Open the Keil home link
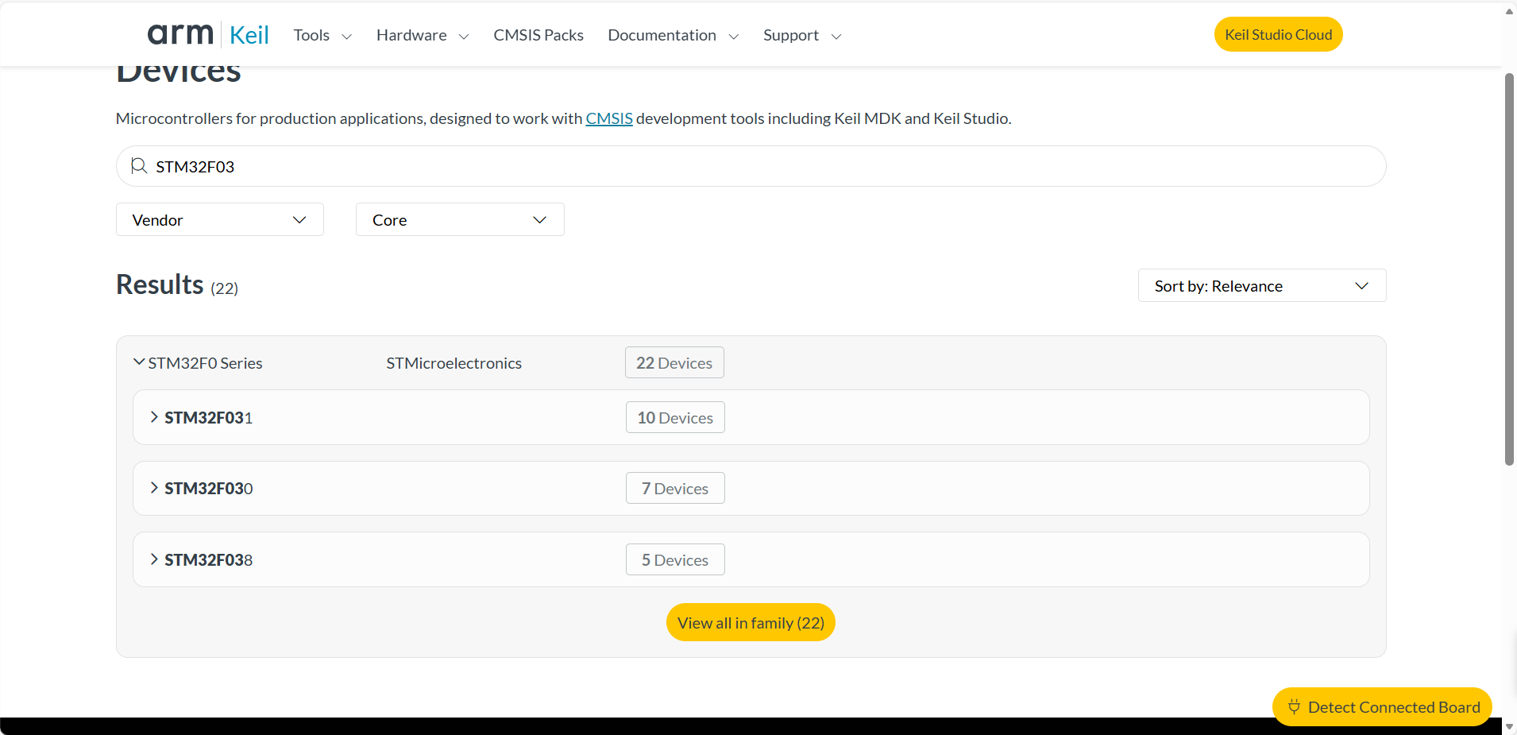The image size is (1517, 735). tap(249, 35)
